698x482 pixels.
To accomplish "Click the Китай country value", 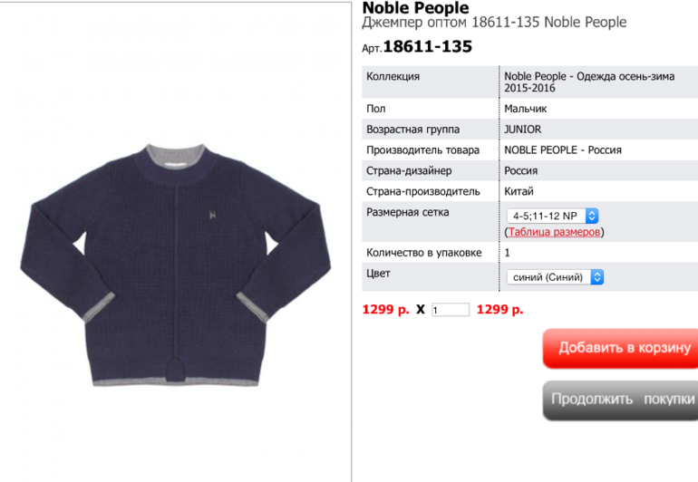I will coord(519,191).
